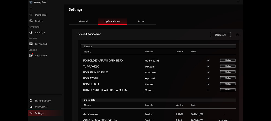This screenshot has width=271, height=121.
Task: Toggle the hamburger menu icon
Action: tap(31, 8)
